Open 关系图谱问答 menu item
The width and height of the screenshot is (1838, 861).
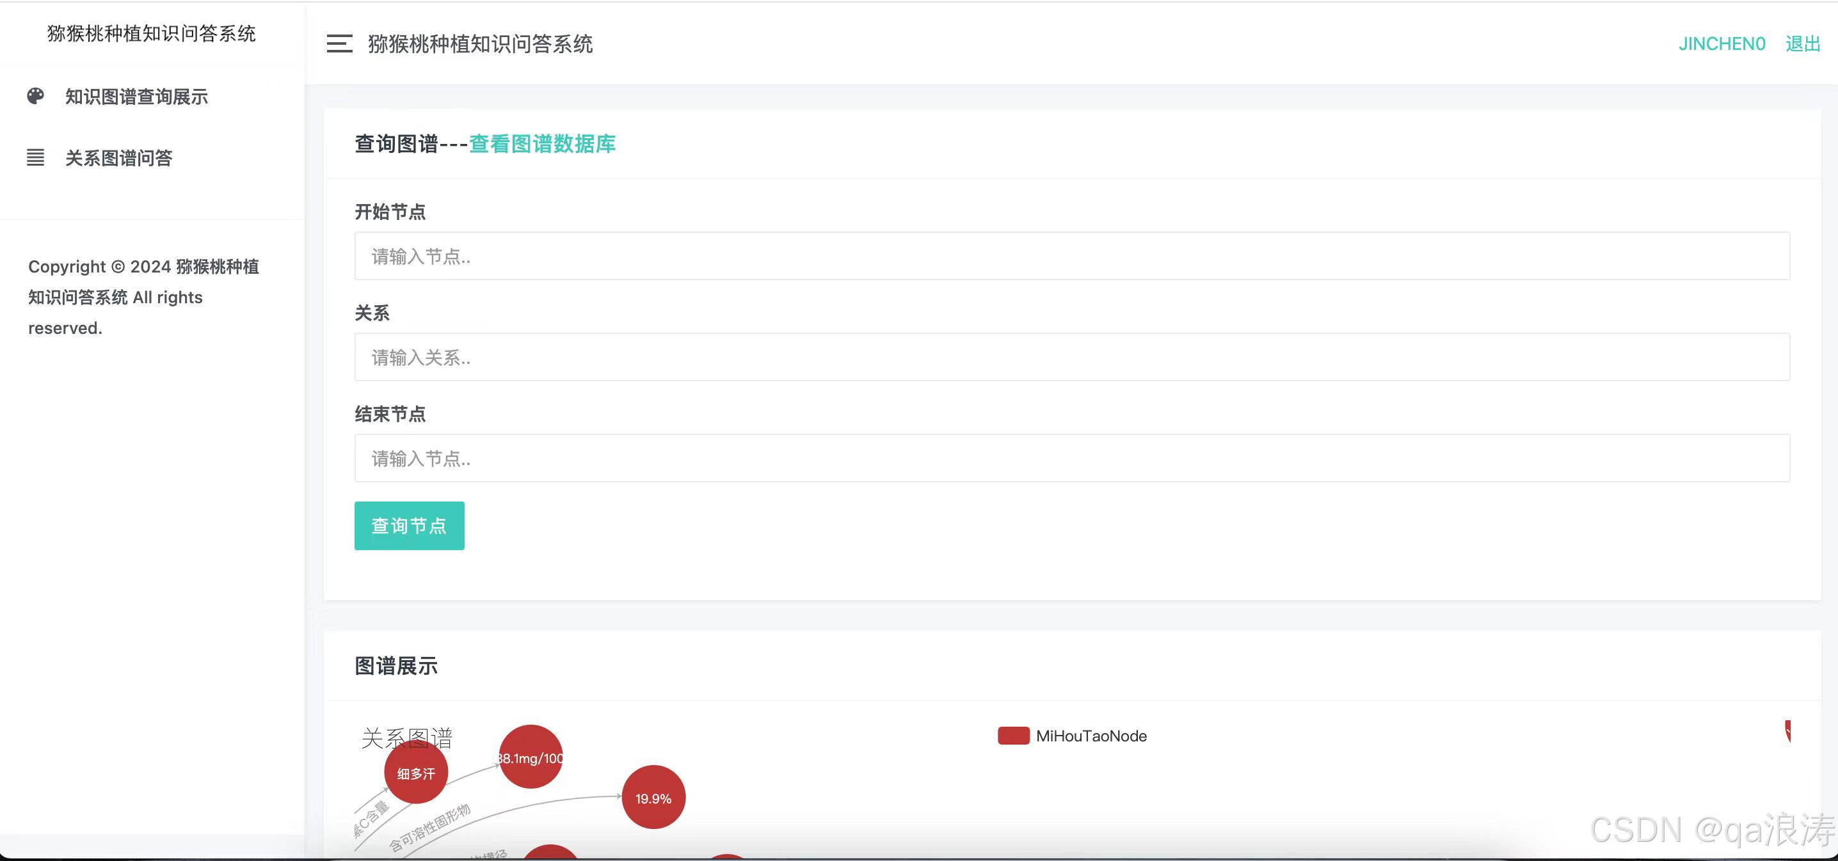(x=118, y=157)
